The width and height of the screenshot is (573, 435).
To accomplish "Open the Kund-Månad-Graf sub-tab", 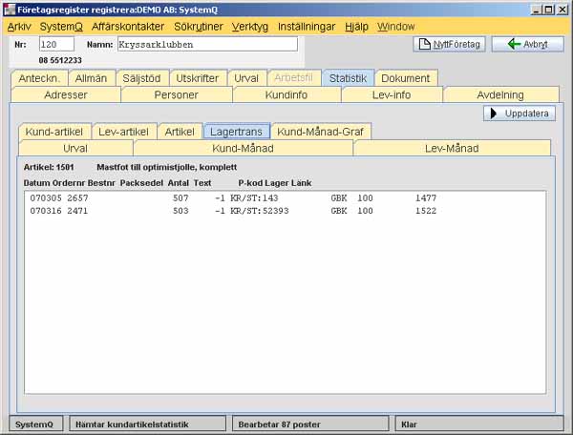I will [321, 132].
